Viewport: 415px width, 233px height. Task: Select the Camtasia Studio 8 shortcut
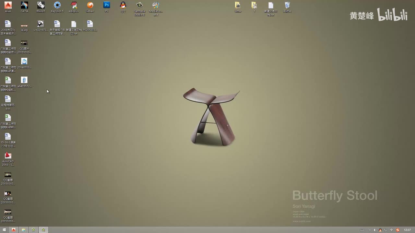pos(139,9)
